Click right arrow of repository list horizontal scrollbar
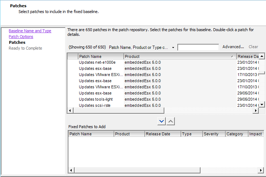Screen dimensions: 266x177 point(256,110)
